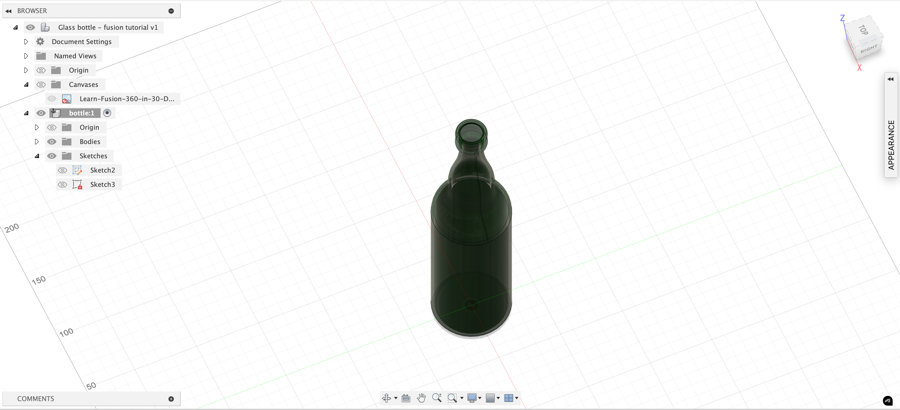Image resolution: width=900 pixels, height=410 pixels.
Task: Select the Zoom magnifier tool
Action: (x=437, y=398)
